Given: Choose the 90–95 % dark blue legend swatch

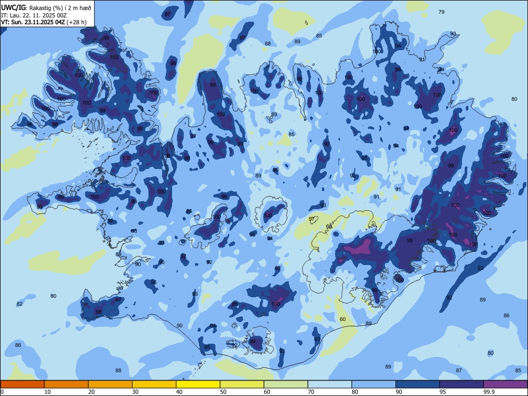Looking at the screenshot, I should click(x=418, y=384).
